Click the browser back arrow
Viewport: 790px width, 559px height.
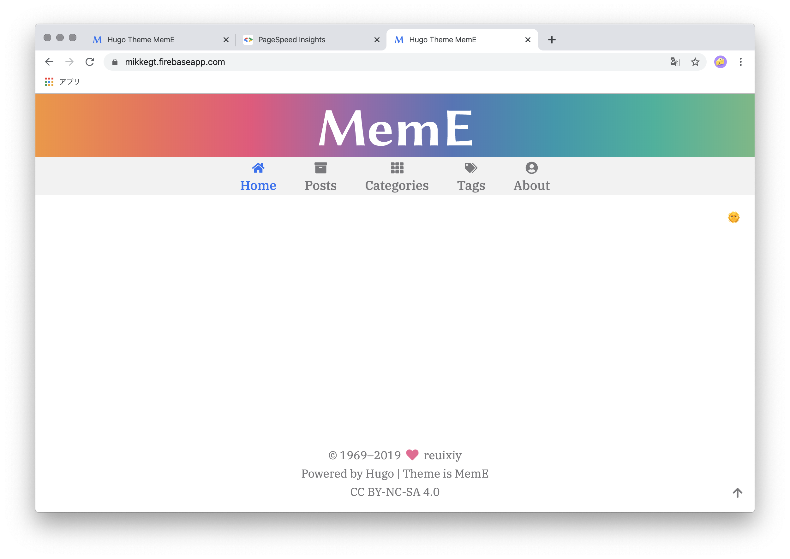pos(49,62)
